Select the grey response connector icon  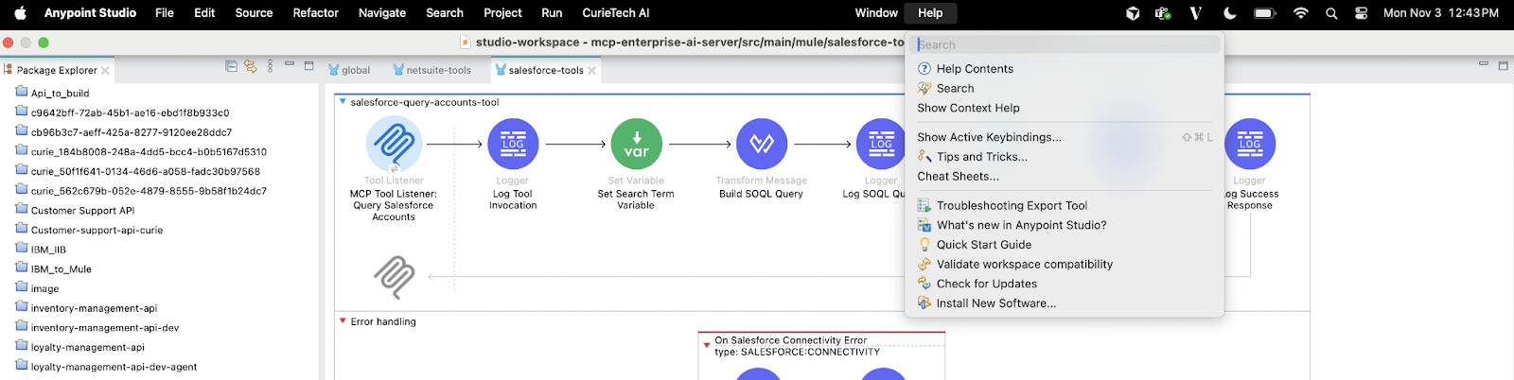[395, 277]
